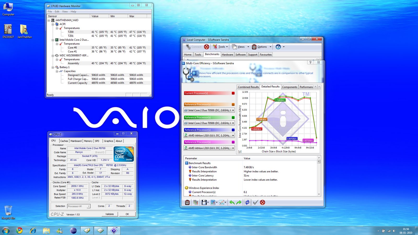Click the clock showing 01:56
418x235 pixels.
pyautogui.click(x=406, y=229)
